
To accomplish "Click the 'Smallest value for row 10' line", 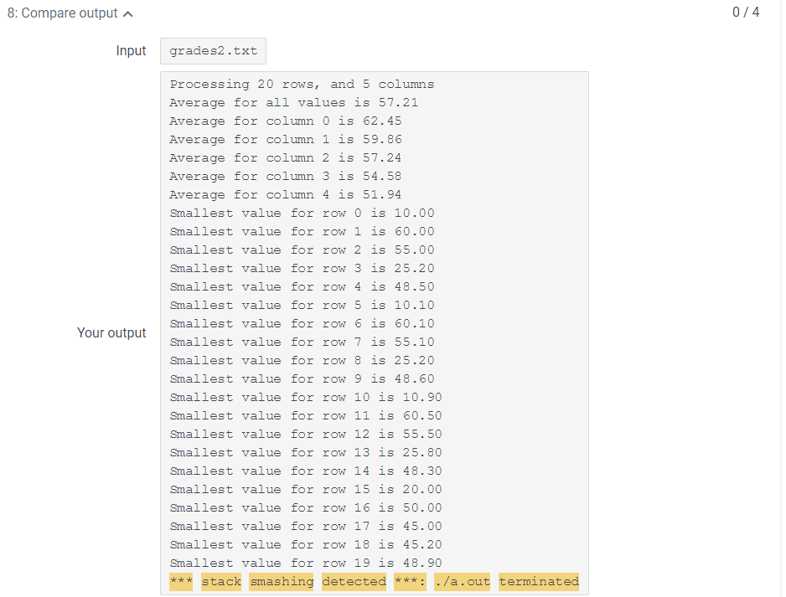I will click(306, 398).
